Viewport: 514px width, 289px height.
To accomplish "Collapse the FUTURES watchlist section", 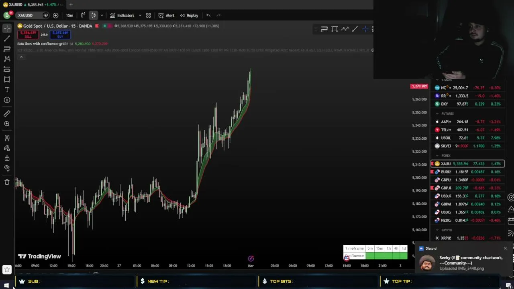I will tap(437, 114).
